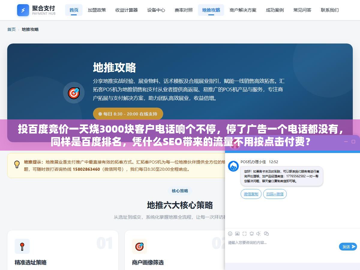This screenshot has height=270, width=360.
Task: Click the target icon in the hero banner
Action: [x=73, y=93]
